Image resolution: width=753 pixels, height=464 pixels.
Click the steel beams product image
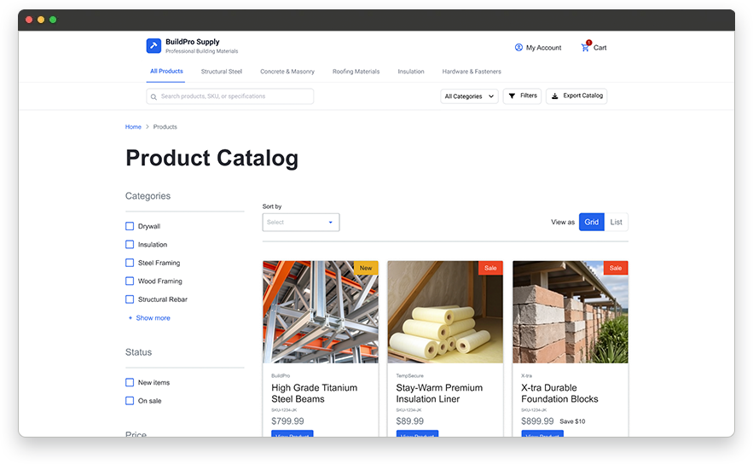pyautogui.click(x=321, y=312)
